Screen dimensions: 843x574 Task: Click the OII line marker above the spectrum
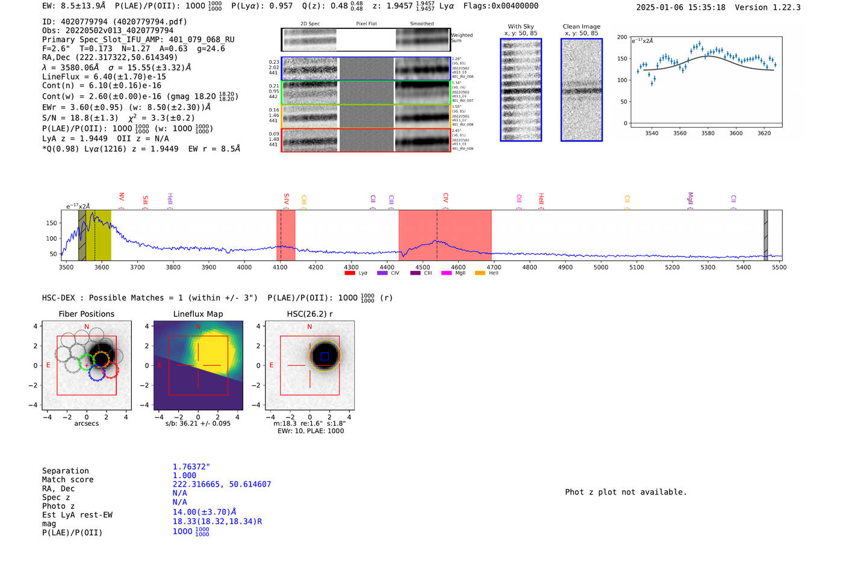pos(519,200)
